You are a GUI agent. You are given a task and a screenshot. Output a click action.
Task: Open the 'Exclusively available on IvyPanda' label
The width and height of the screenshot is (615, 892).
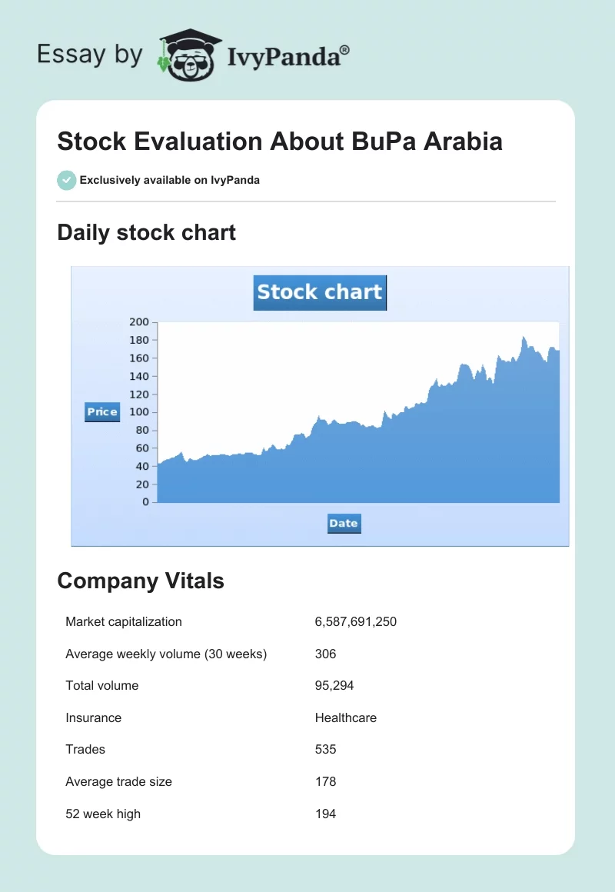169,181
